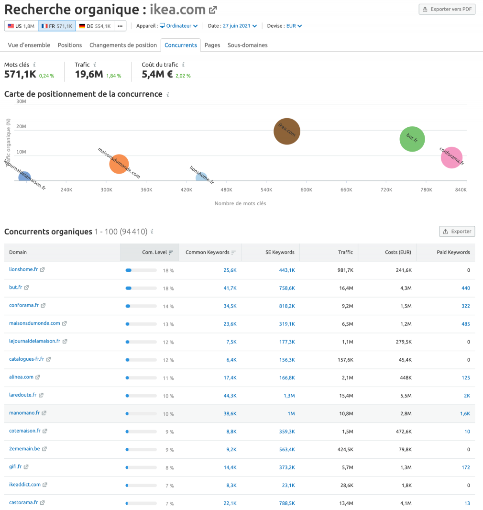Open Appareil Ordinateur dropdown

click(178, 26)
